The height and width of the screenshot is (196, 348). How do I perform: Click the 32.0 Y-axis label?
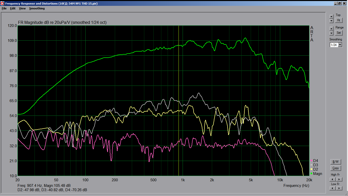click(13, 146)
